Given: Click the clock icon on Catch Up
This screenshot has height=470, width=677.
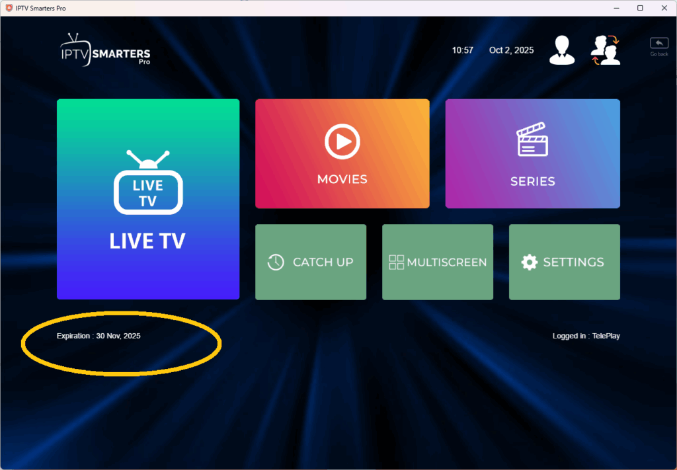Looking at the screenshot, I should click(x=276, y=262).
